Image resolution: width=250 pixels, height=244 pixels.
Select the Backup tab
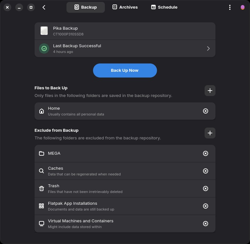tap(85, 7)
